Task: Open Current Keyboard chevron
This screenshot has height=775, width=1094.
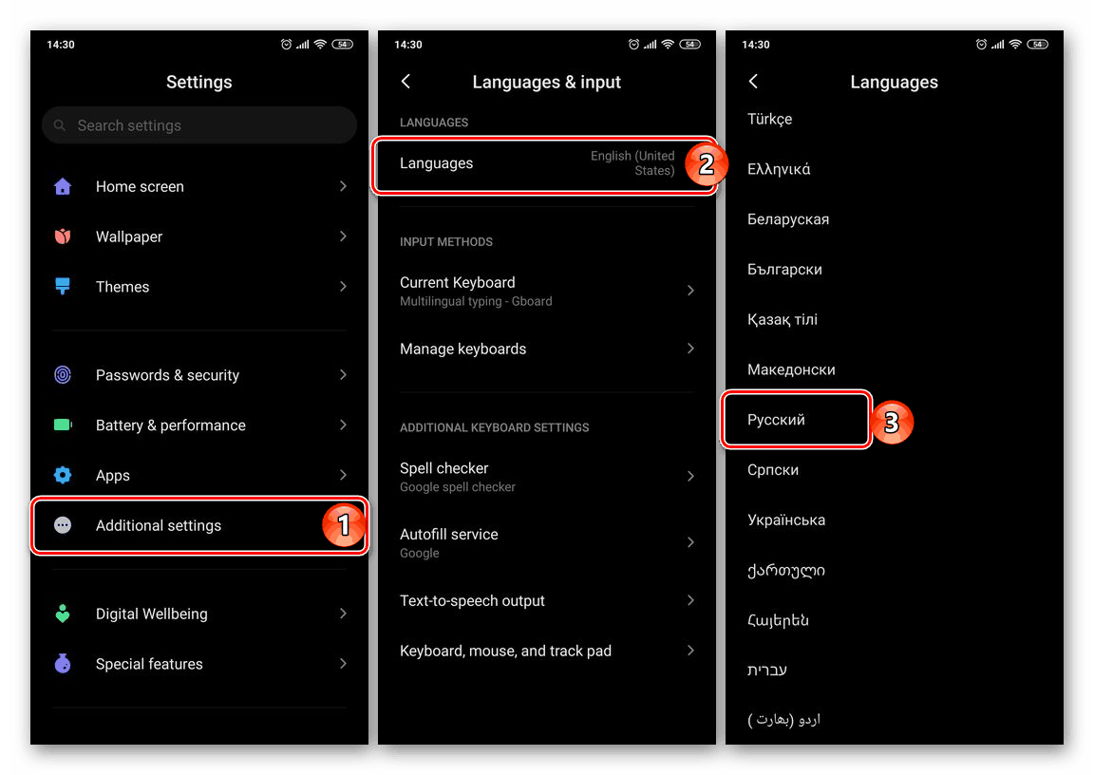Action: tap(690, 291)
